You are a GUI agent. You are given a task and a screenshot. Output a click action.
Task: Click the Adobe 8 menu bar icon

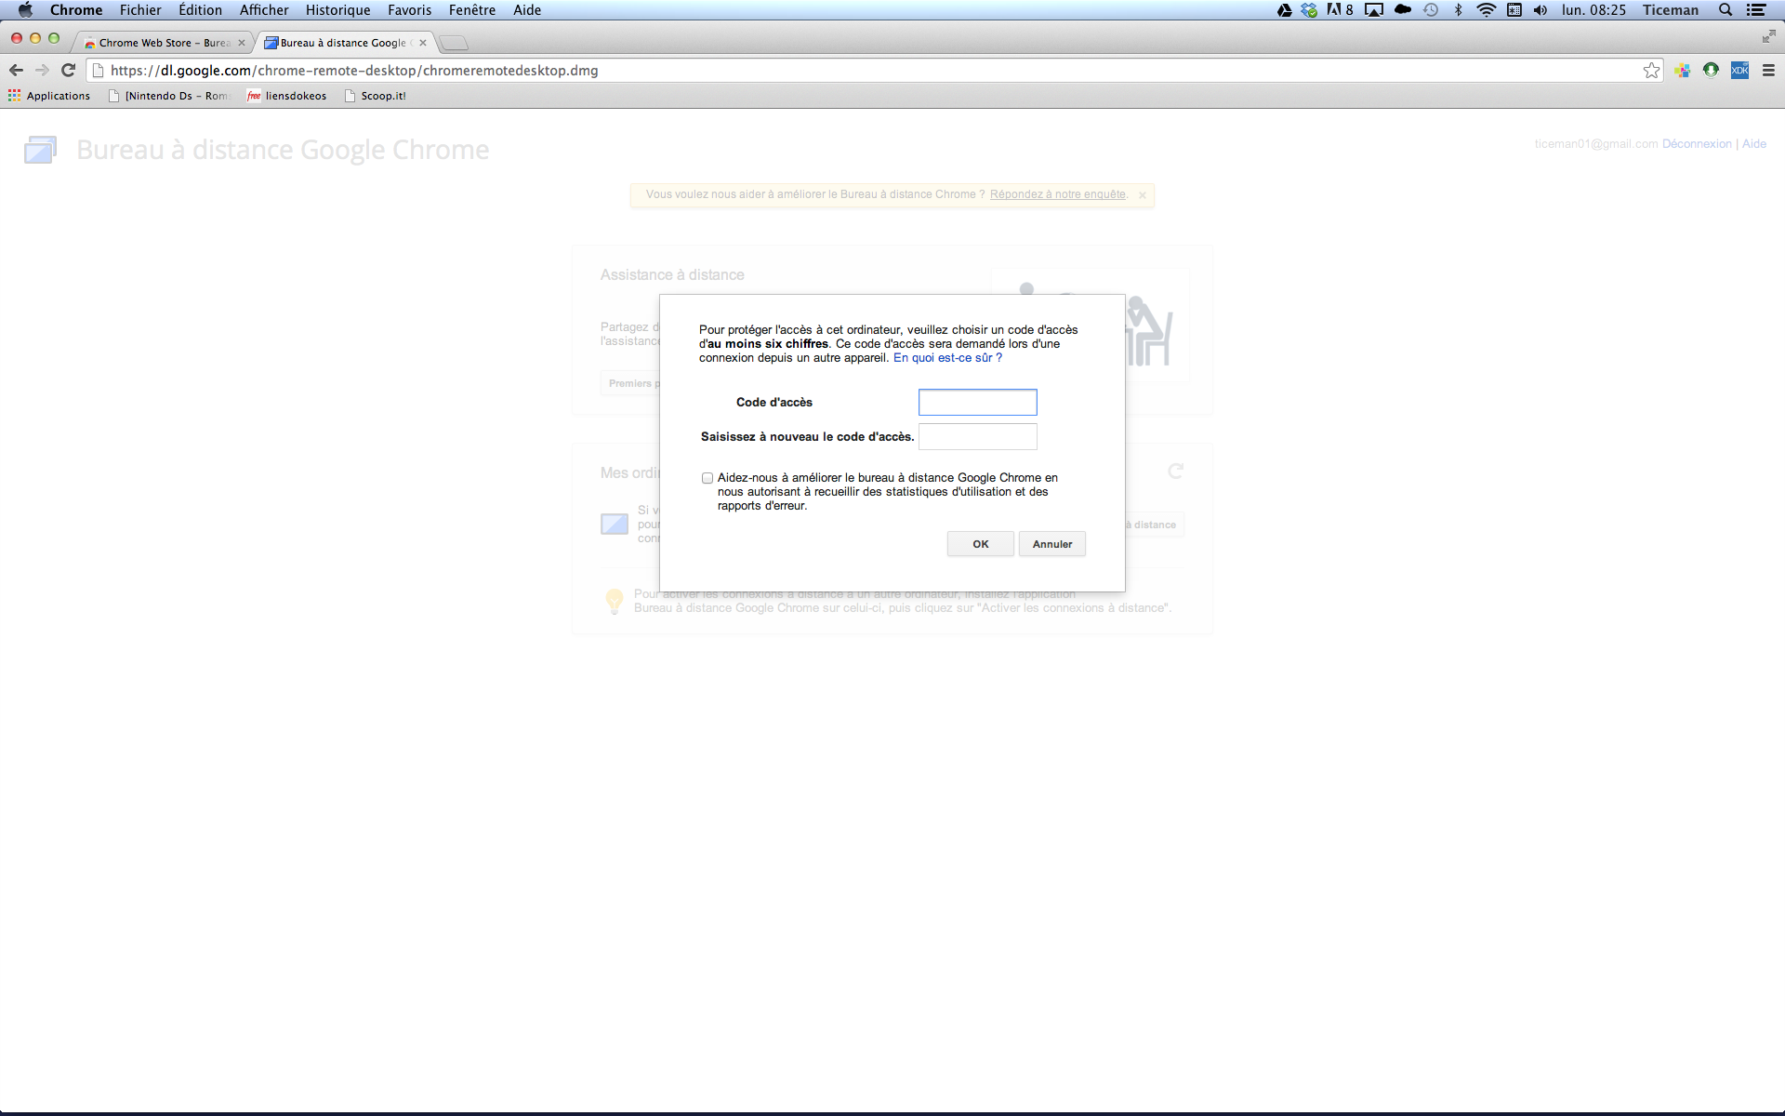coord(1340,10)
